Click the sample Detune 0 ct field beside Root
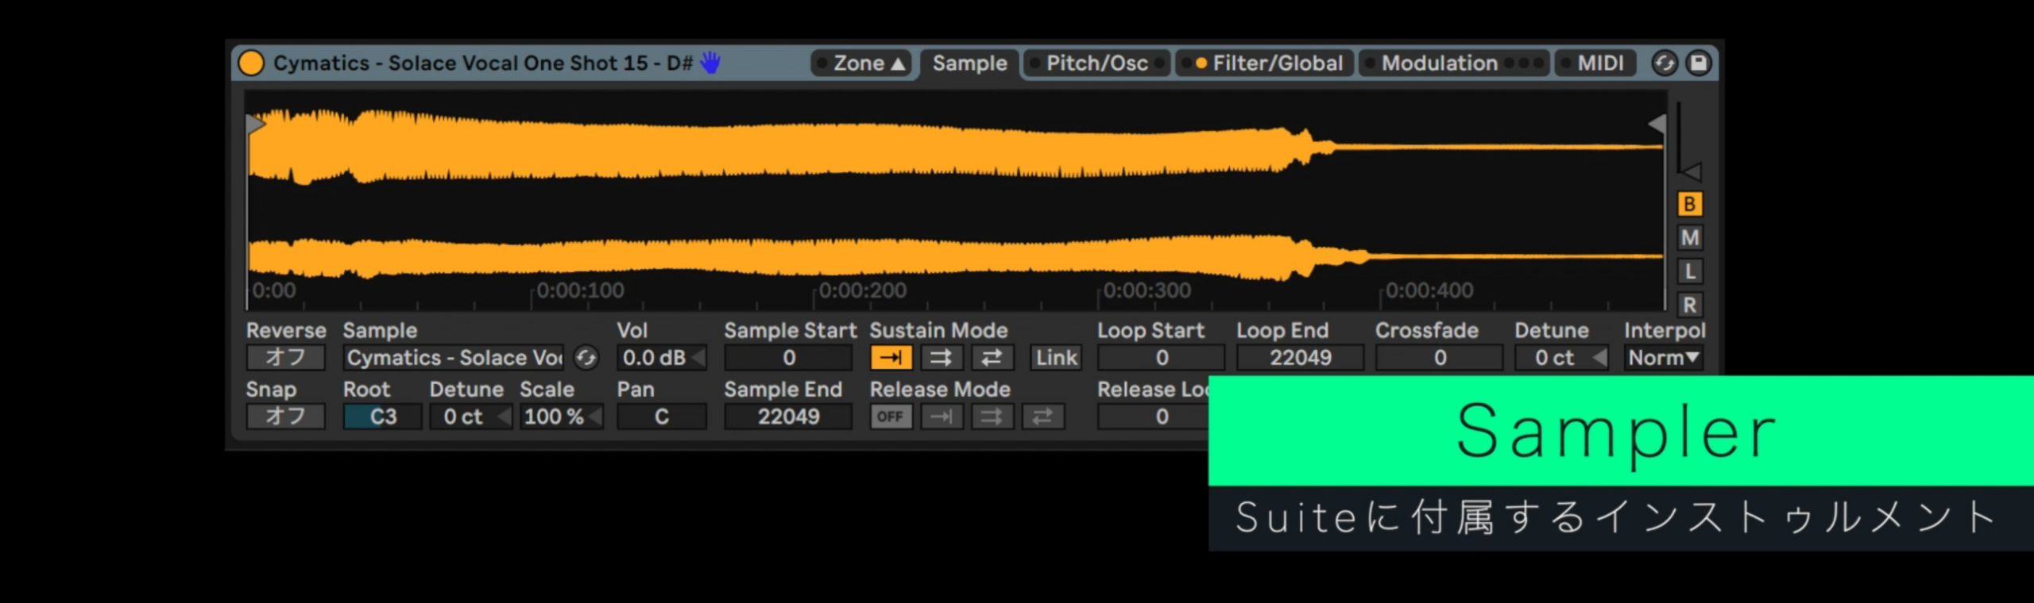 click(x=470, y=417)
